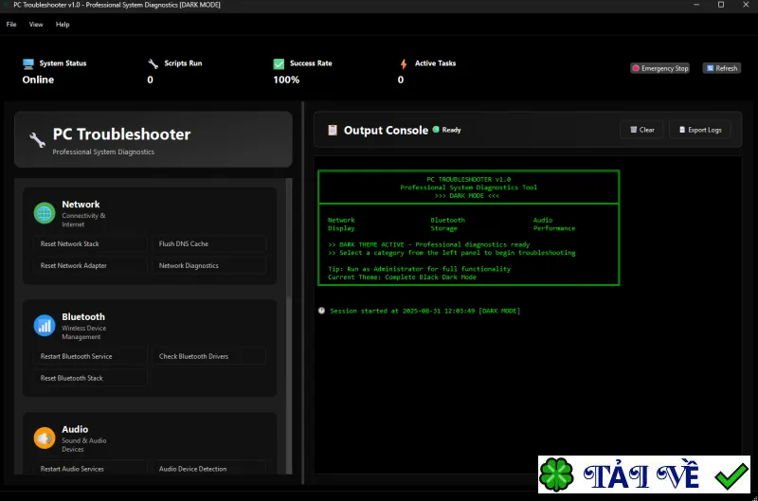Click the "Performance" entry in the console list
758x501 pixels.
click(x=554, y=228)
